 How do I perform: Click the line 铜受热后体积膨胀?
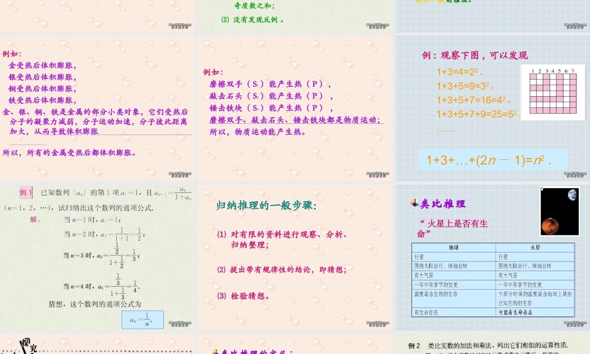[x=42, y=88]
